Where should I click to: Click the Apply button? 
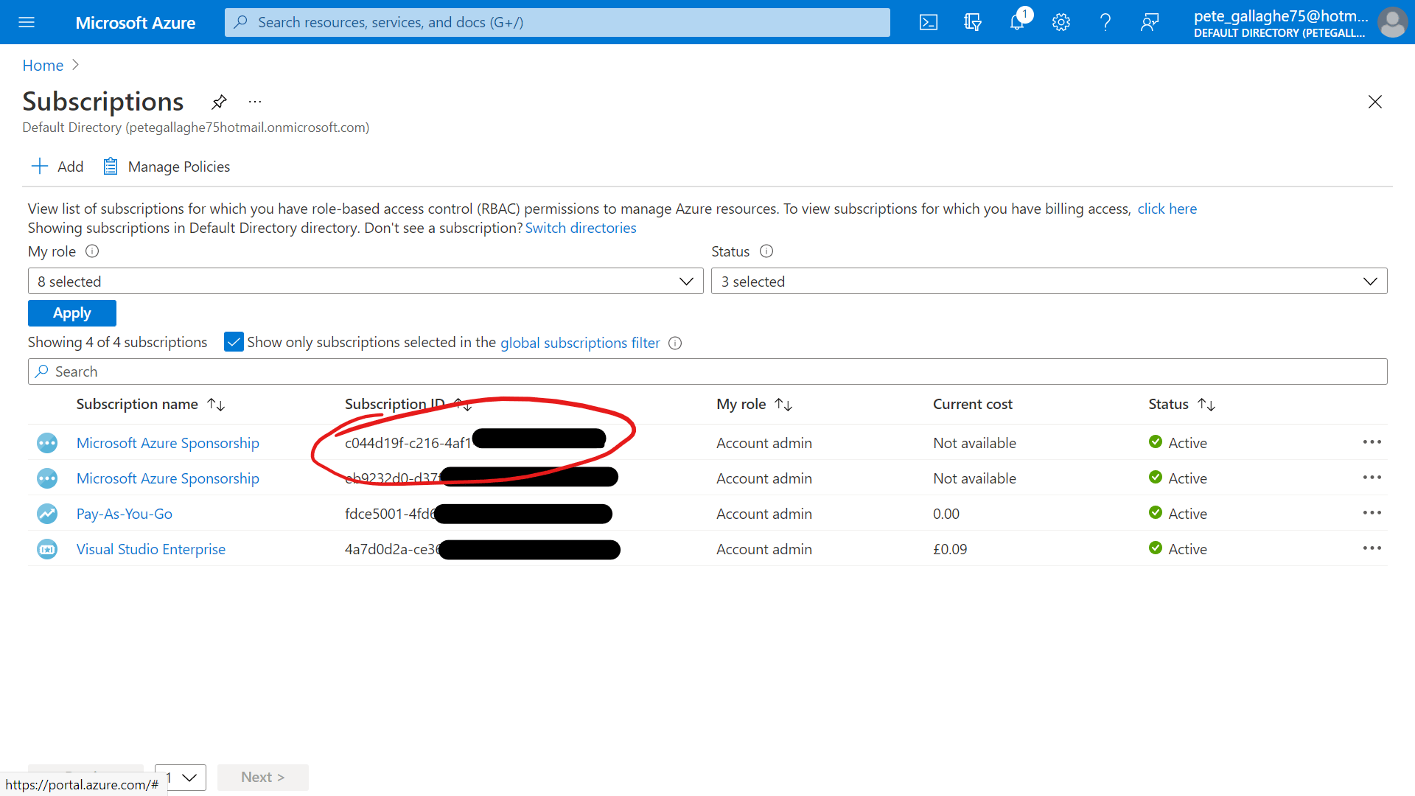click(x=72, y=313)
